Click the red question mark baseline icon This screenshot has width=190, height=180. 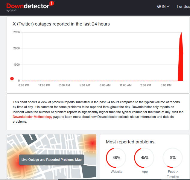tap(12, 79)
